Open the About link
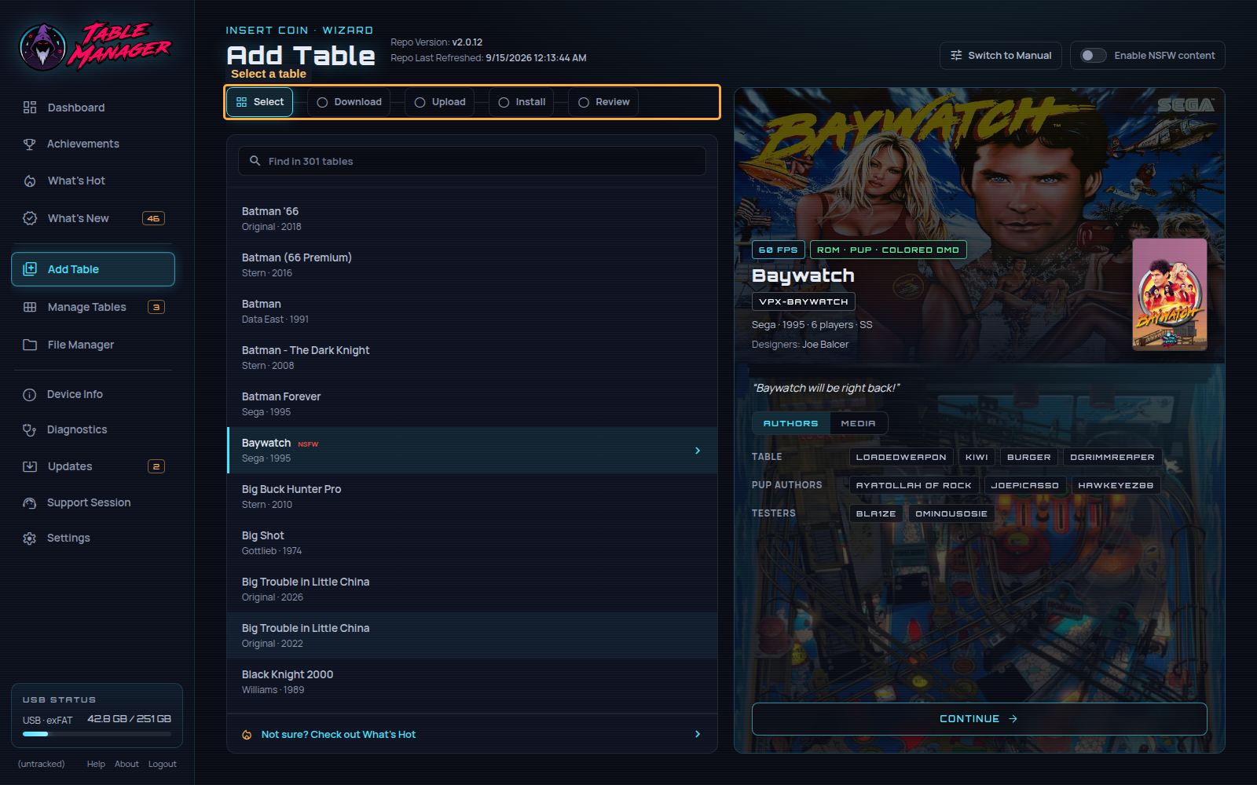Screen dimensions: 1257x785 coord(126,764)
